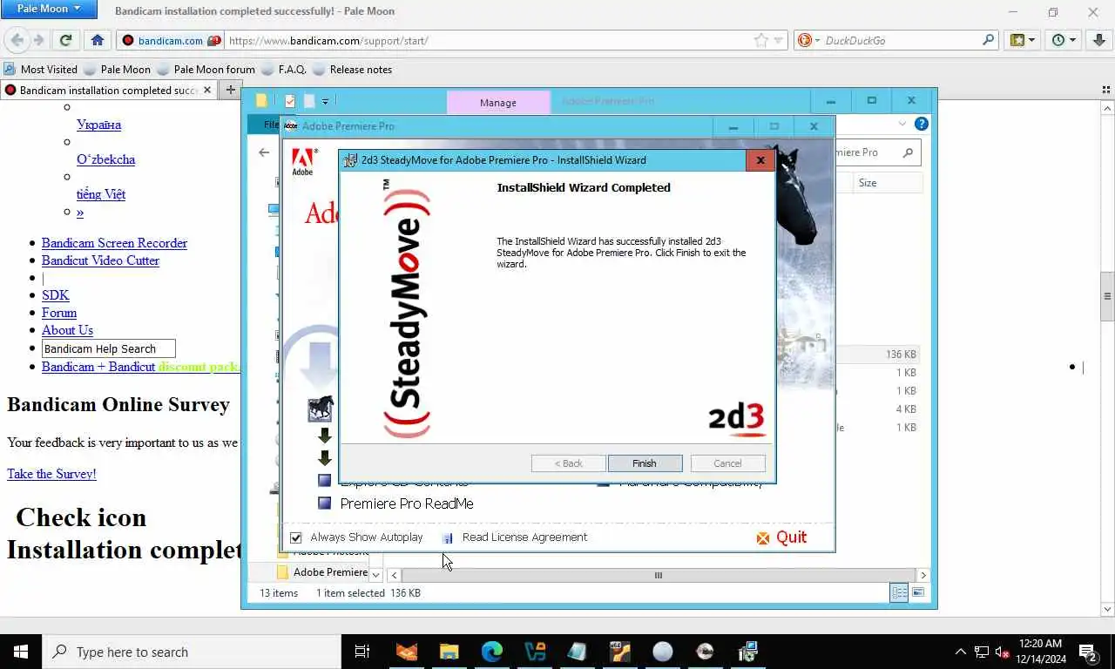Switch Explorer to Details view icon
Viewport: 1115px width, 669px height.
pos(899,592)
